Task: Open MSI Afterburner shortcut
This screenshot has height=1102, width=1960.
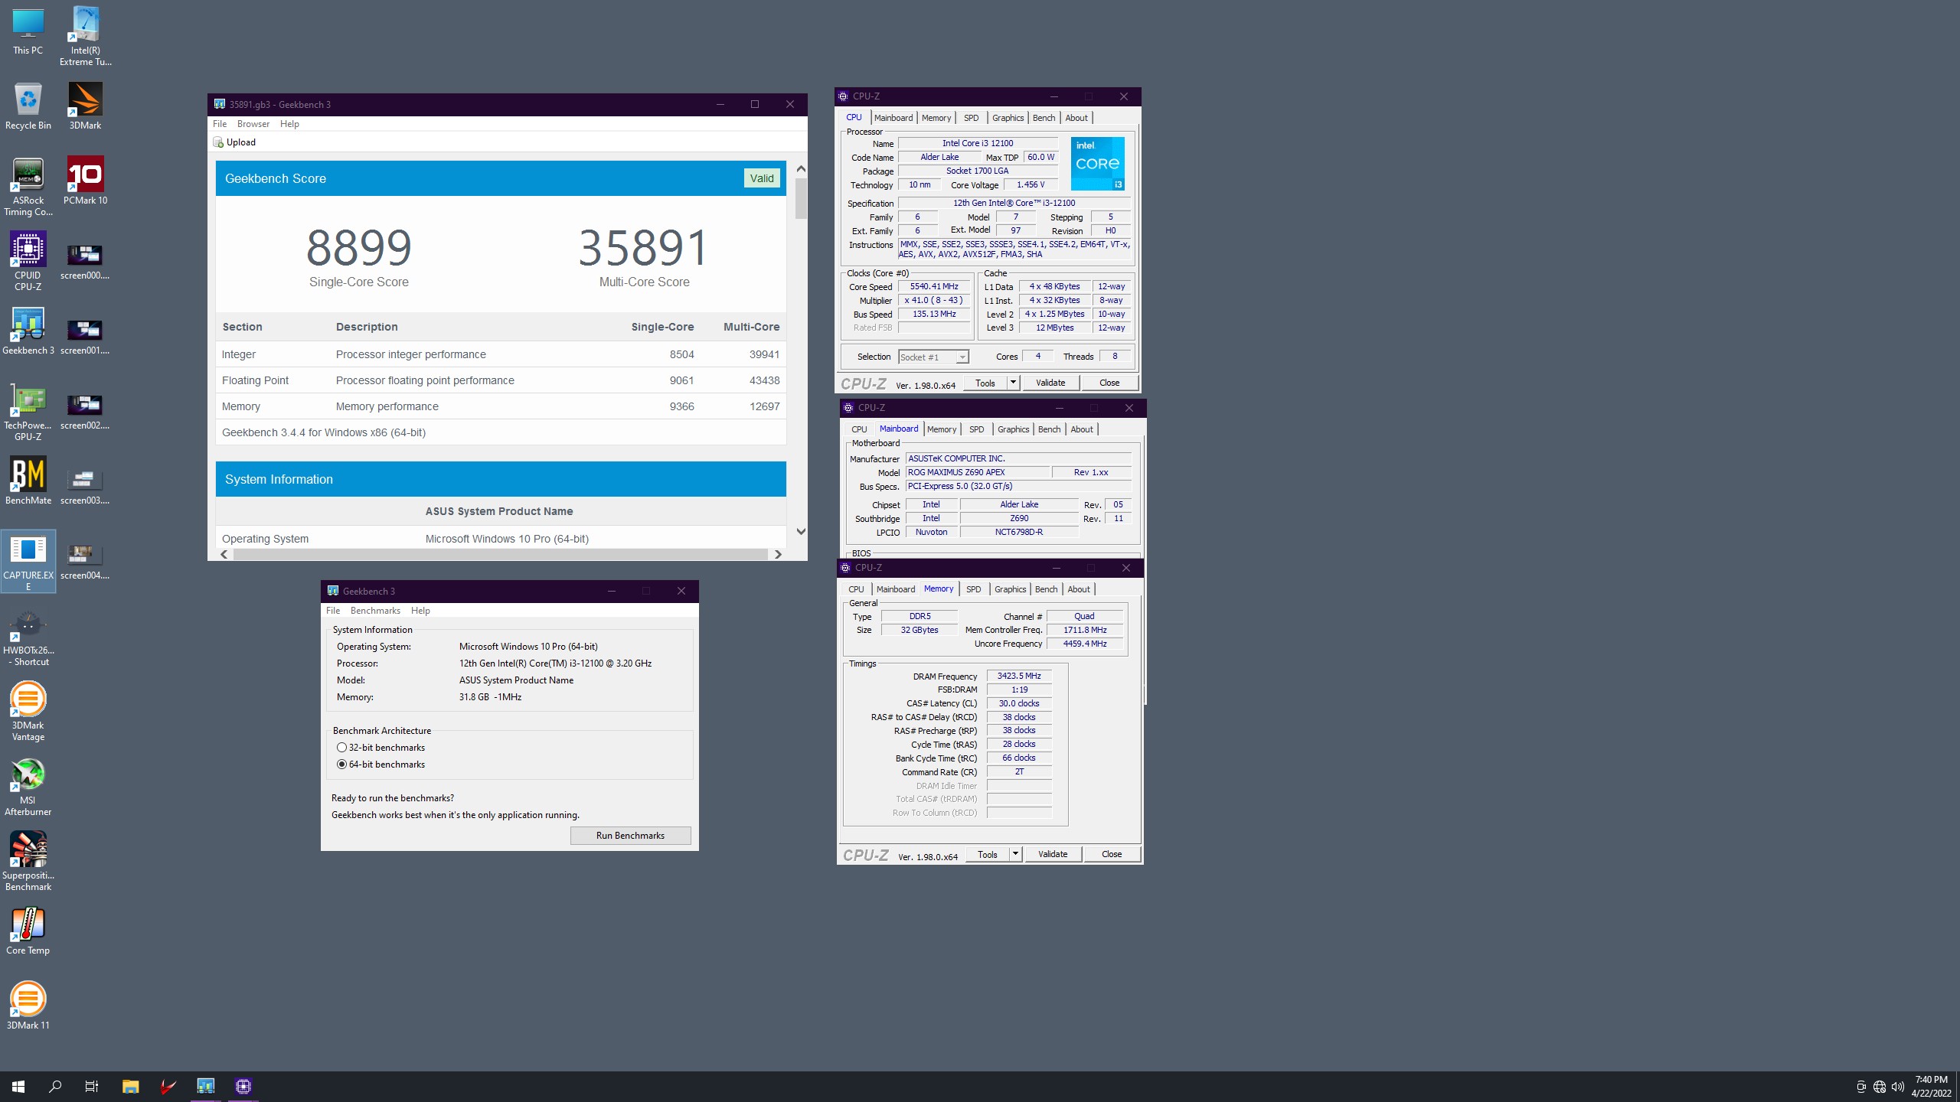Action: pos(28,787)
